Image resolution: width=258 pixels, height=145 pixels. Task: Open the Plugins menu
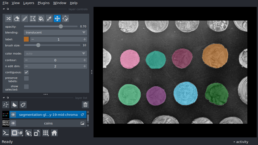44,3
